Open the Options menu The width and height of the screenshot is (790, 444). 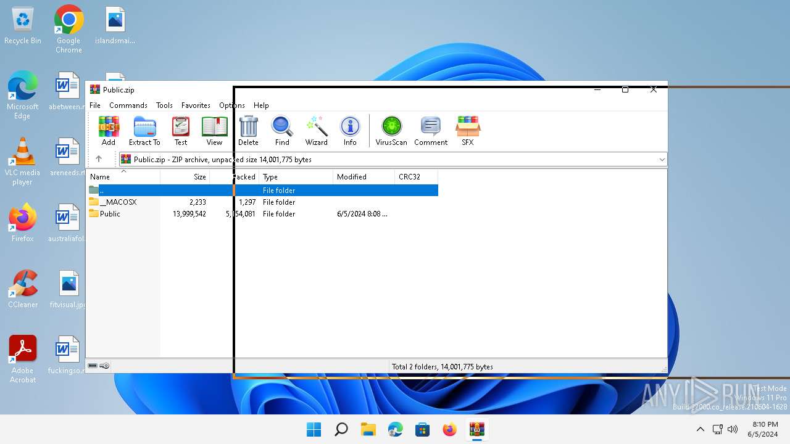232,105
